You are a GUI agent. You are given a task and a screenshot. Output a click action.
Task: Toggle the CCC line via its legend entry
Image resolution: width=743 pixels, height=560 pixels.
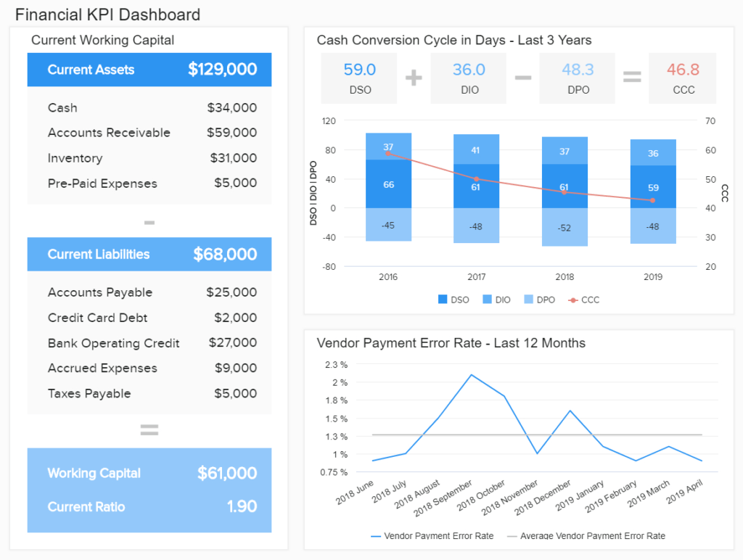tap(586, 300)
